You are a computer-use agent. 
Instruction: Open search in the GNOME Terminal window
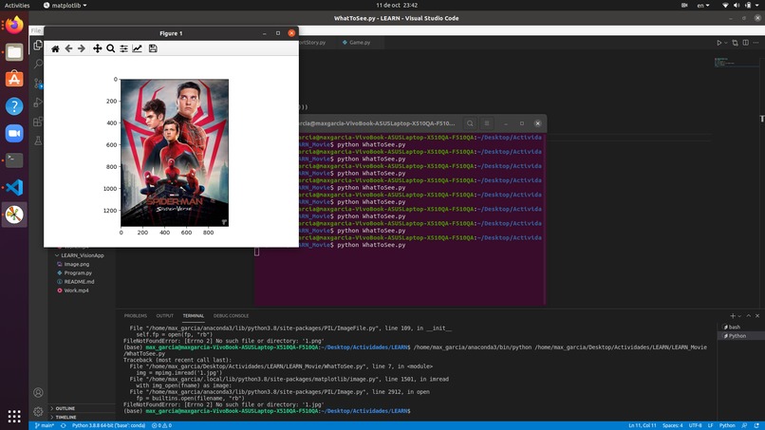point(470,123)
